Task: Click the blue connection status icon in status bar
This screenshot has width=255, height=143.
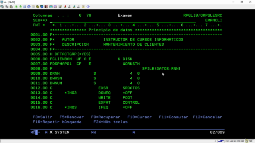Action: 221,141
